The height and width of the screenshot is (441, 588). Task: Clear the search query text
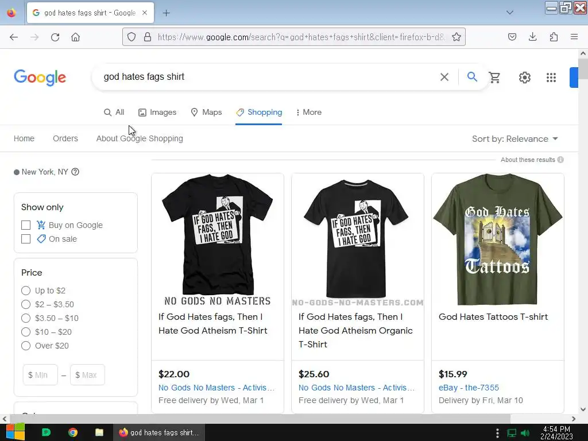point(444,77)
